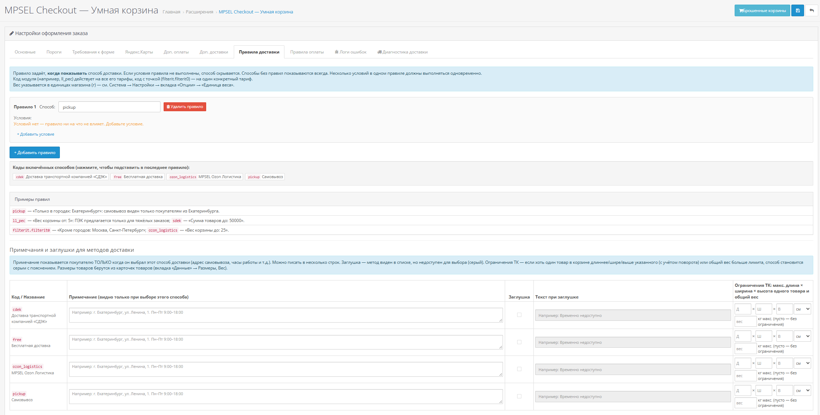Viewport: 820px width, 415px height.
Task: Insert the cdek code chip
Action: tap(61, 177)
